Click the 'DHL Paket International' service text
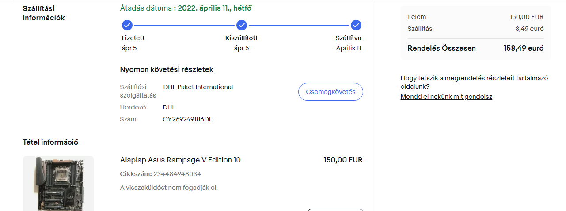This screenshot has height=211, width=566. coord(198,87)
